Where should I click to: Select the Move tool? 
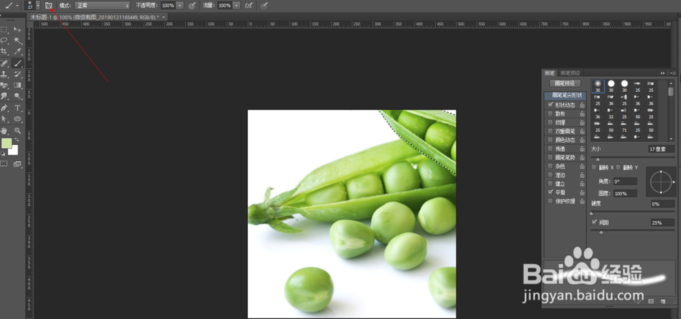[x=18, y=29]
